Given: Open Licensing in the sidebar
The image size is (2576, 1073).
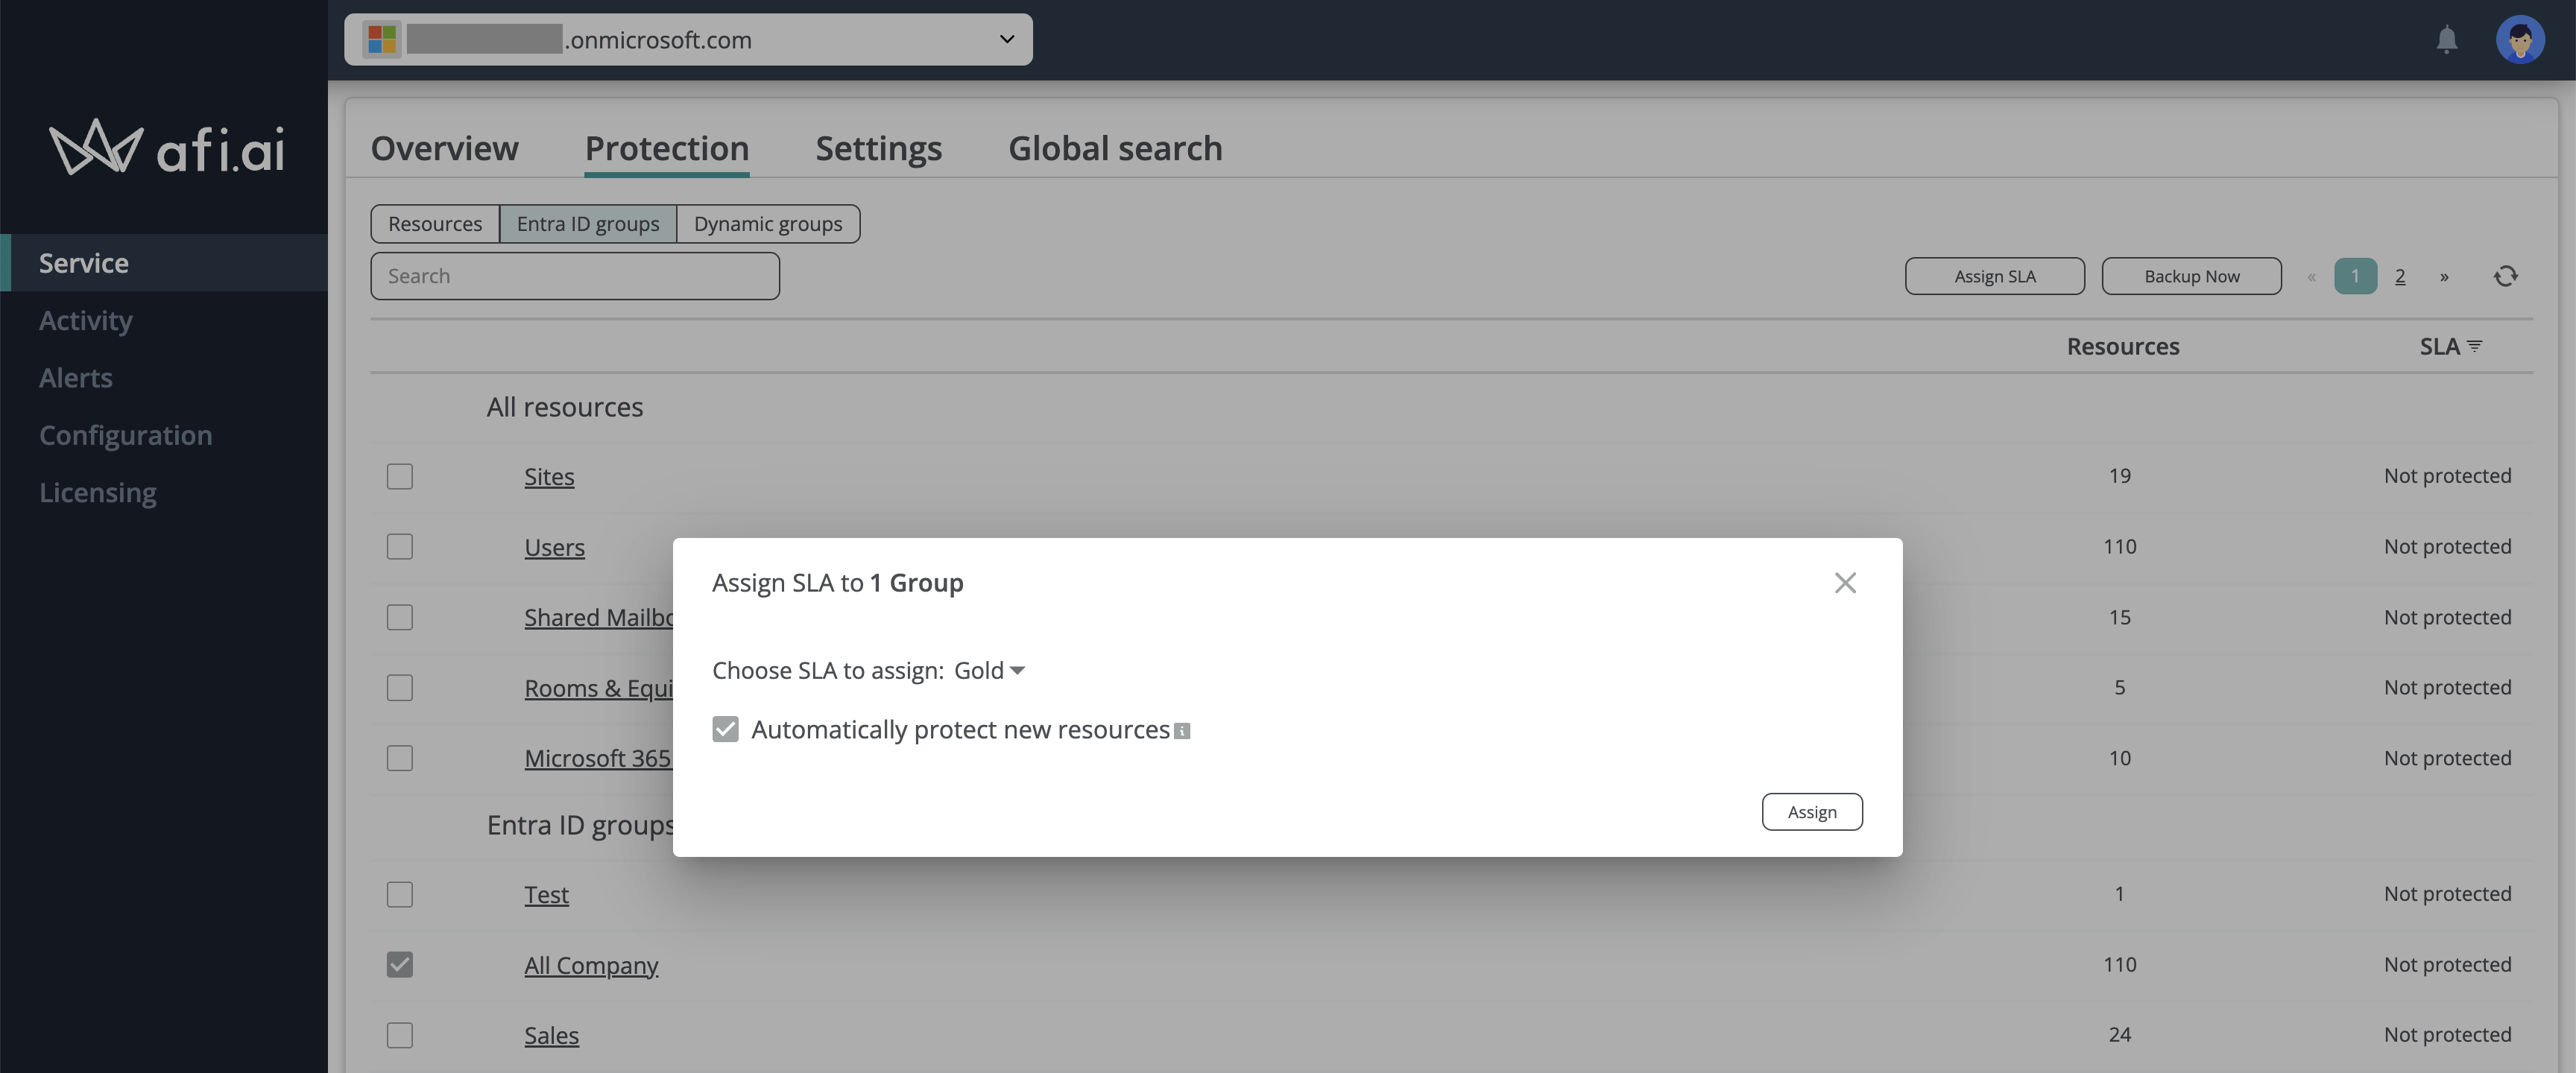Looking at the screenshot, I should [98, 493].
